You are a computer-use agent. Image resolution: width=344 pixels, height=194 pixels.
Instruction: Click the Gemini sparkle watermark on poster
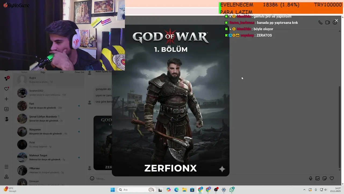pos(222,169)
